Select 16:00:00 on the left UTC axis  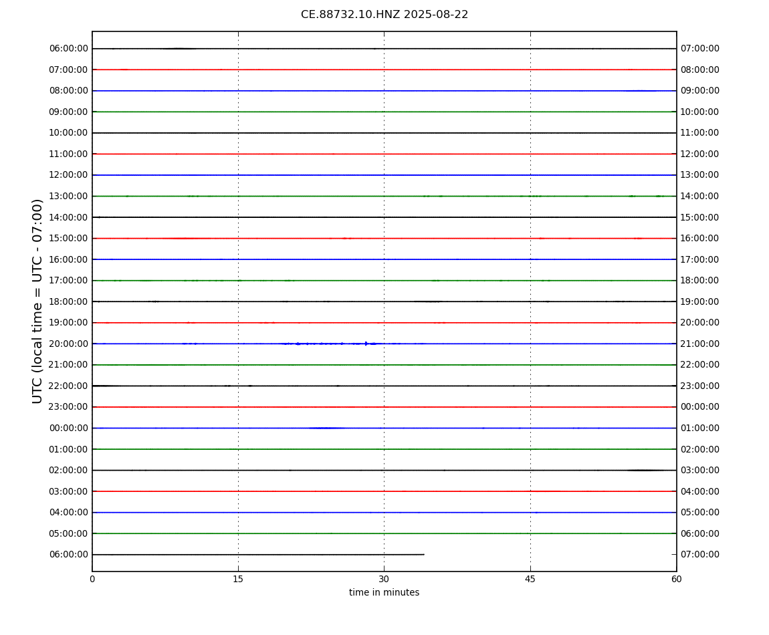pos(69,259)
